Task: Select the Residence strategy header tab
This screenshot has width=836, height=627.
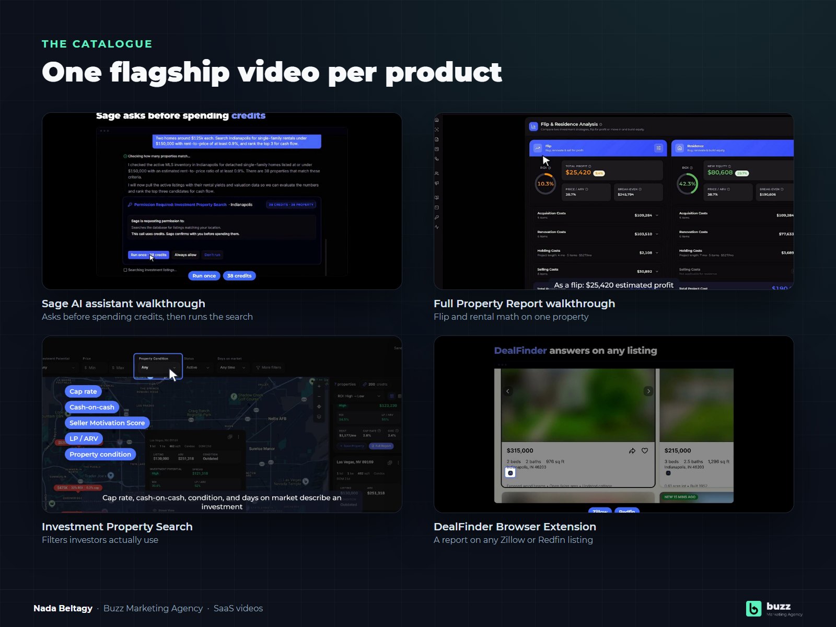Action: (x=733, y=148)
